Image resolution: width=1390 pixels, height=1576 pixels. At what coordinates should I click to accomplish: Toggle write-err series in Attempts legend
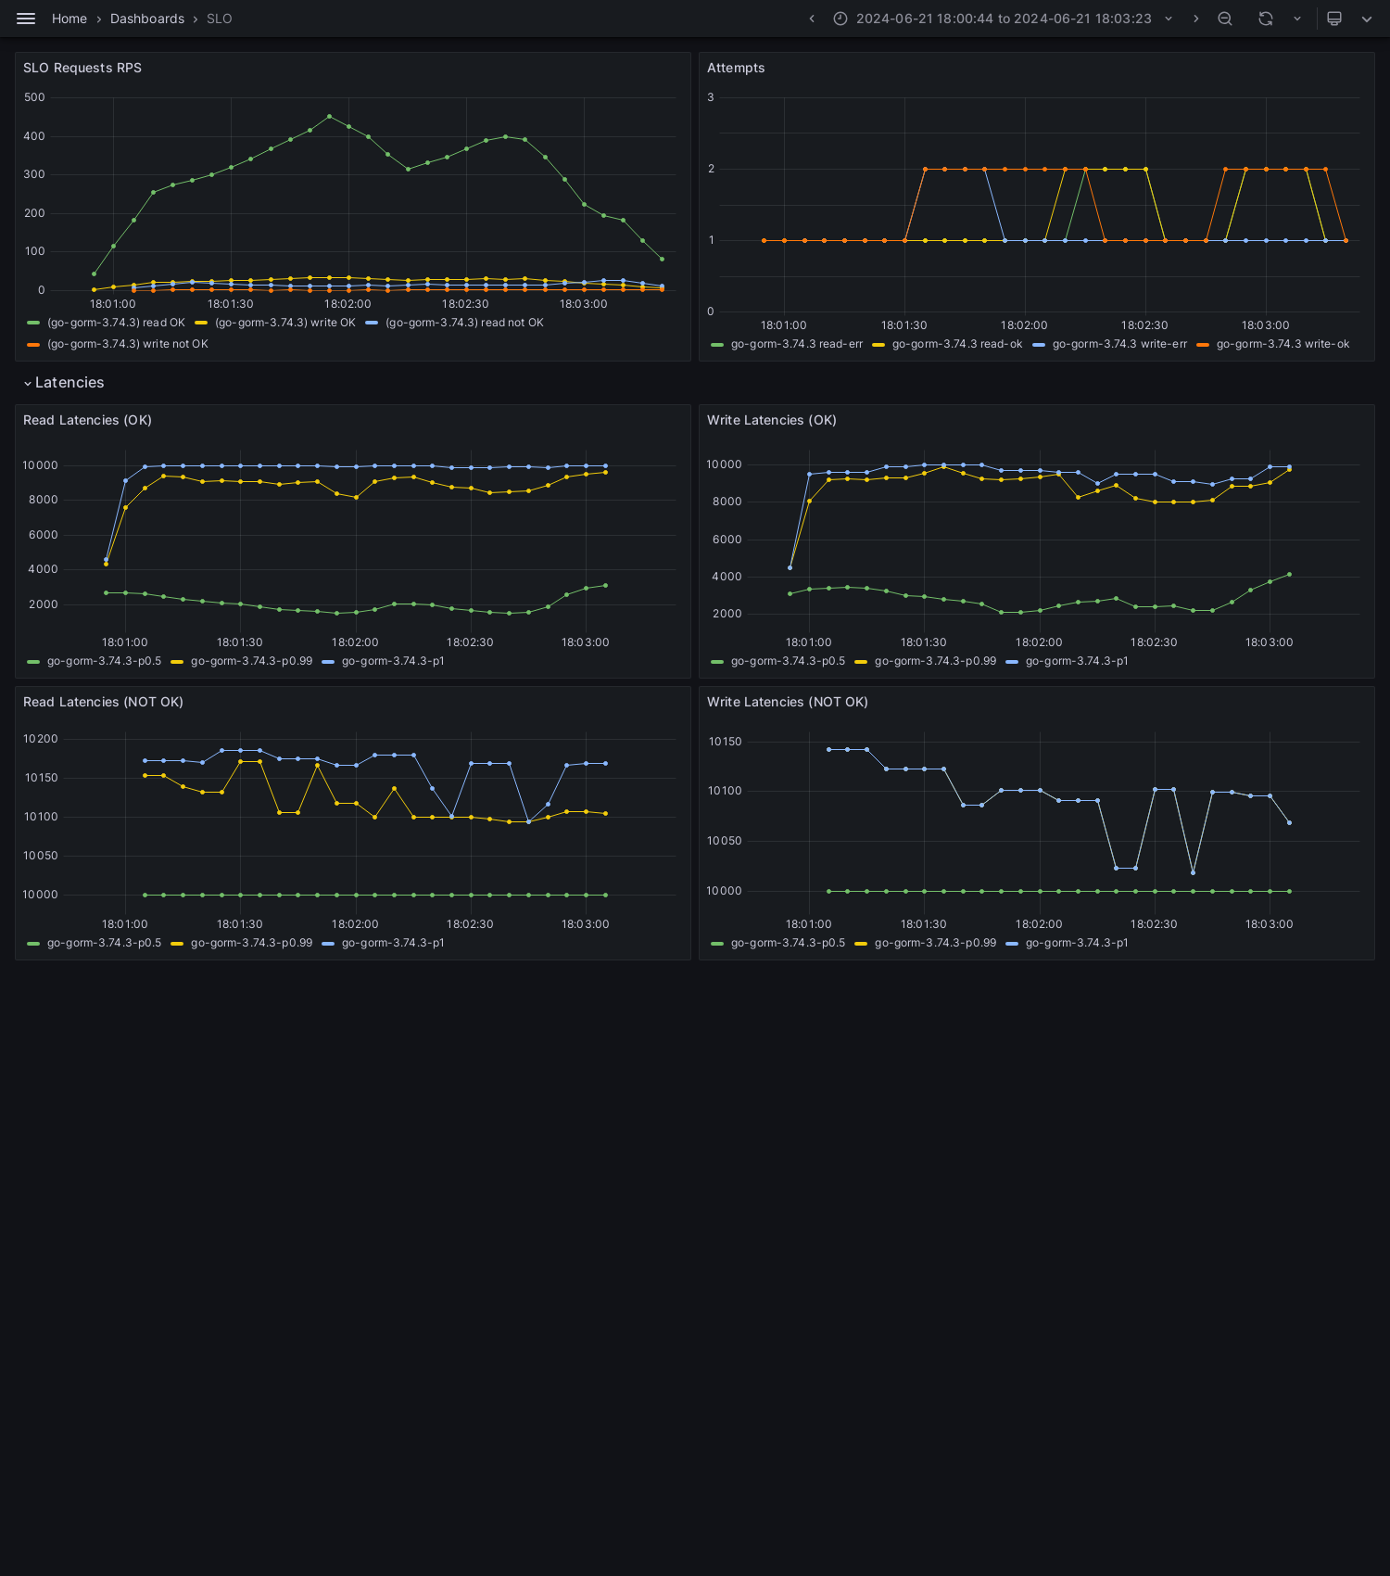(1119, 344)
